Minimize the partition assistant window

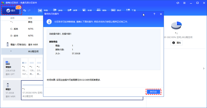click(x=191, y=3)
